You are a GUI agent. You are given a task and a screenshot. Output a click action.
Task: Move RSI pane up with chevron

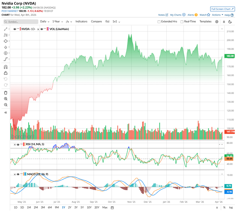coord(219,144)
